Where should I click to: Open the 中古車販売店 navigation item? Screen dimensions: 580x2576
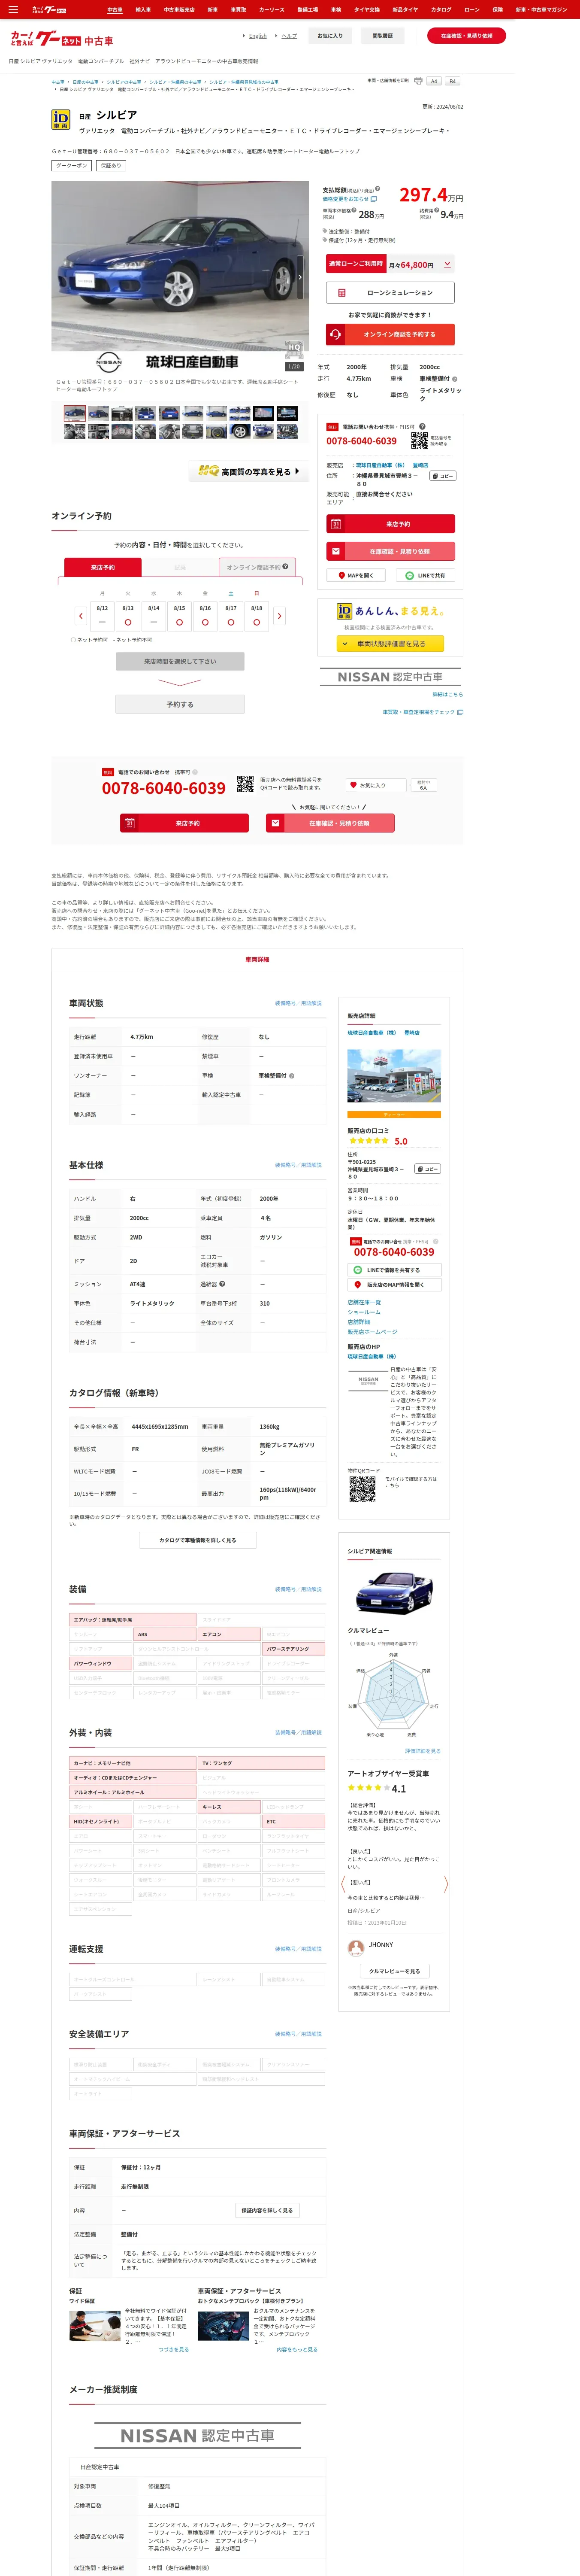(x=179, y=10)
